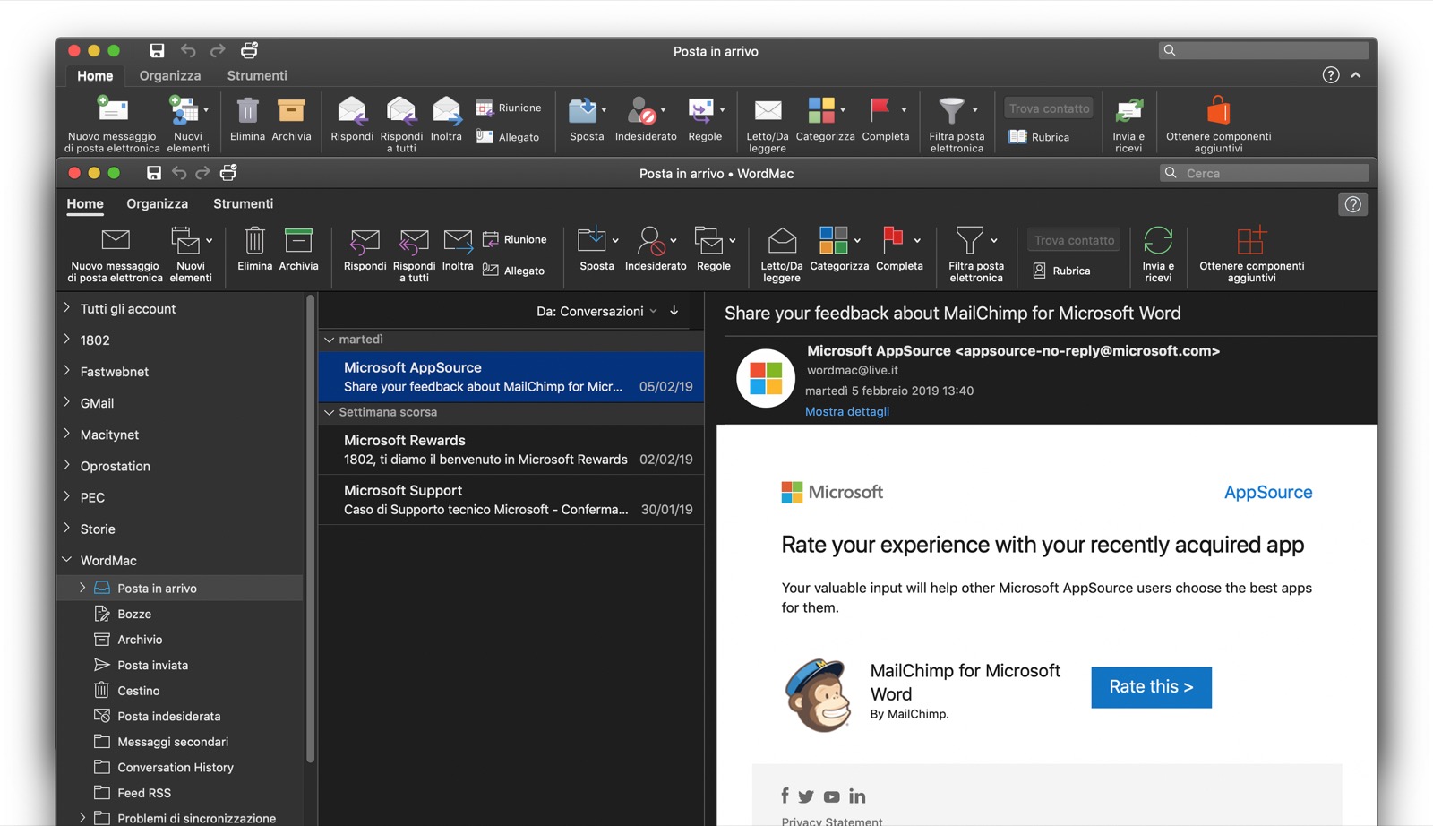Click Rispondi a tutti in the WordMac window toolbar
The image size is (1433, 826).
click(x=414, y=253)
